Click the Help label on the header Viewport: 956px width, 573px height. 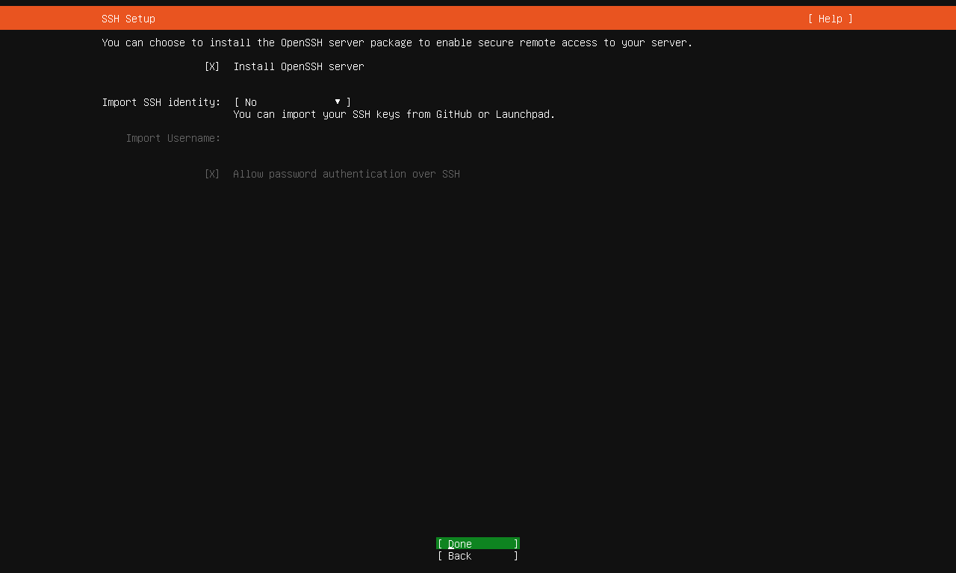pyautogui.click(x=830, y=19)
